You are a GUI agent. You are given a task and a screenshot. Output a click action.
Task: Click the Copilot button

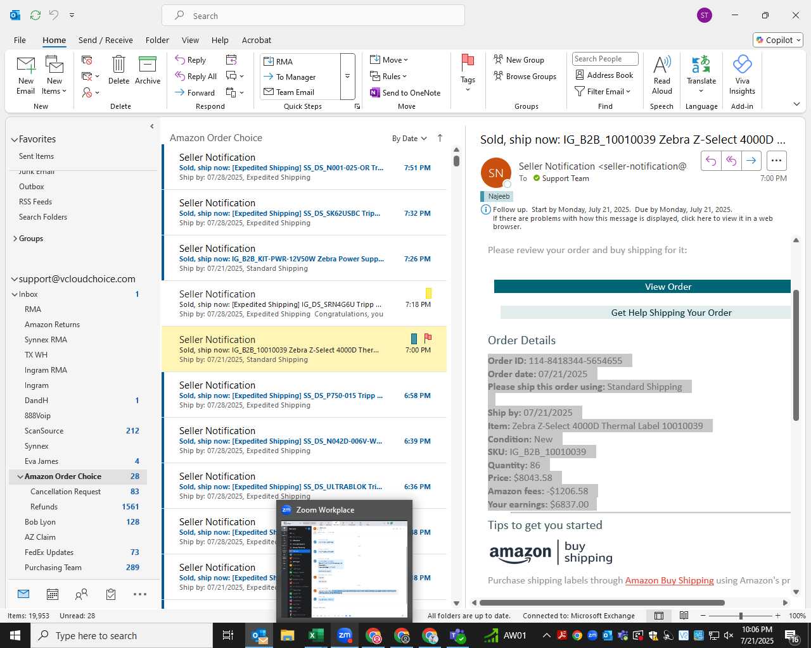(778, 40)
